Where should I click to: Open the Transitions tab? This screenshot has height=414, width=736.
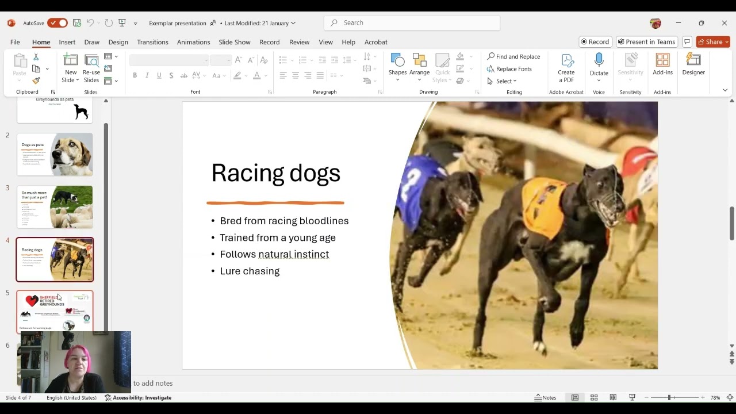[x=152, y=42]
